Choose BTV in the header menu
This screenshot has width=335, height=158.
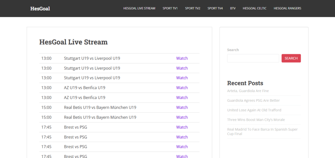(x=233, y=8)
